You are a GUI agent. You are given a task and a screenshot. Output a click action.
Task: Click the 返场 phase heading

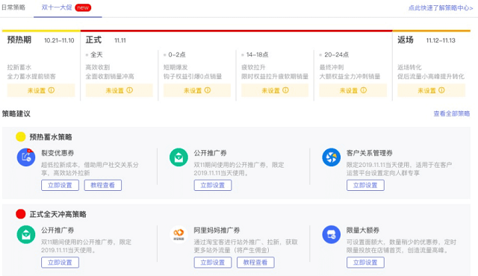[406, 40]
